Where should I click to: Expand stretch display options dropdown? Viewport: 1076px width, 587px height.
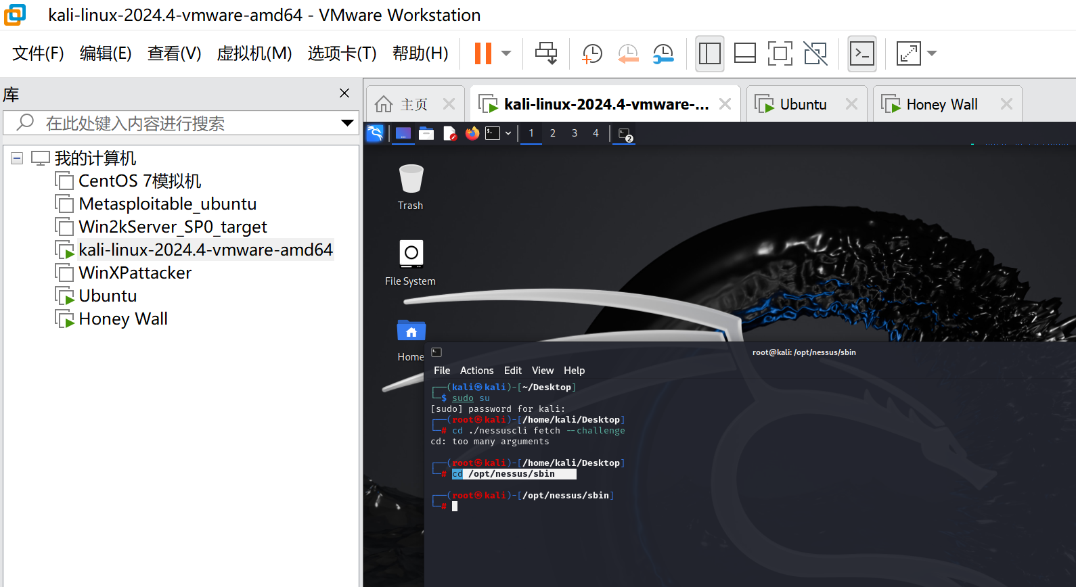[x=932, y=53]
